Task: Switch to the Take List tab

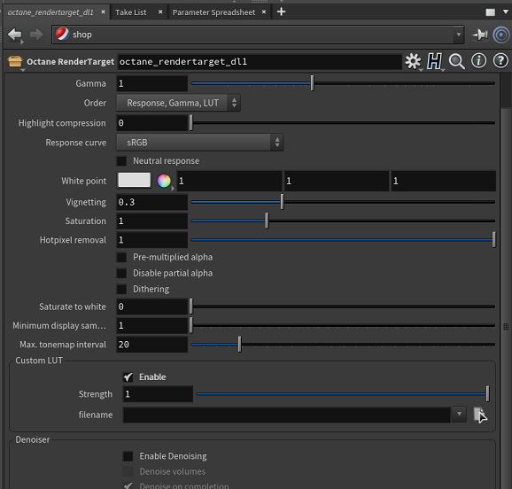Action: pyautogui.click(x=130, y=12)
